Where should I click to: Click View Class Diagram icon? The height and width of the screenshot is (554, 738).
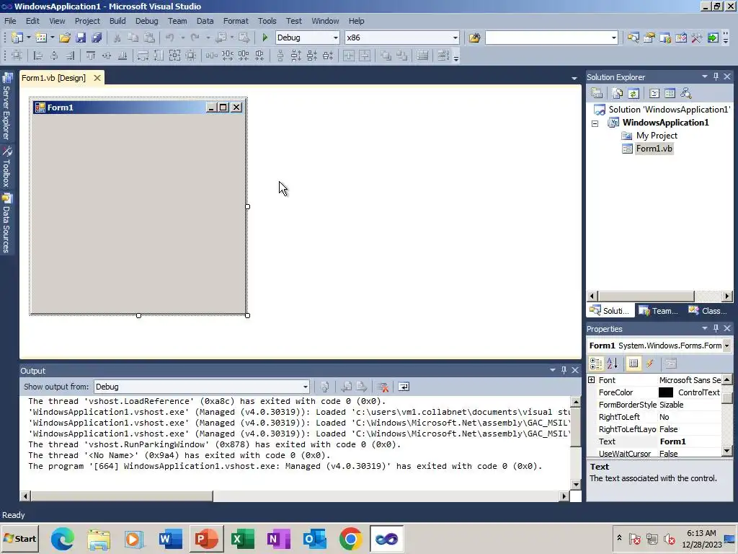point(686,93)
